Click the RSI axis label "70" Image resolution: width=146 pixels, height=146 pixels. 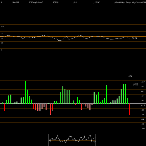(x=2, y=34)
